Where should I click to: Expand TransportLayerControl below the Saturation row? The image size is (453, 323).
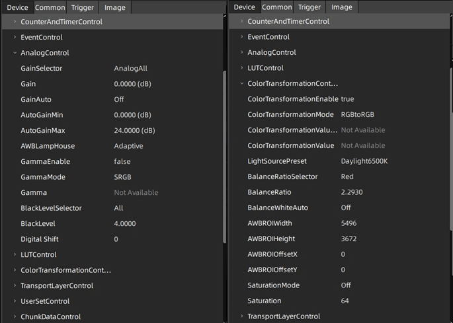point(242,316)
